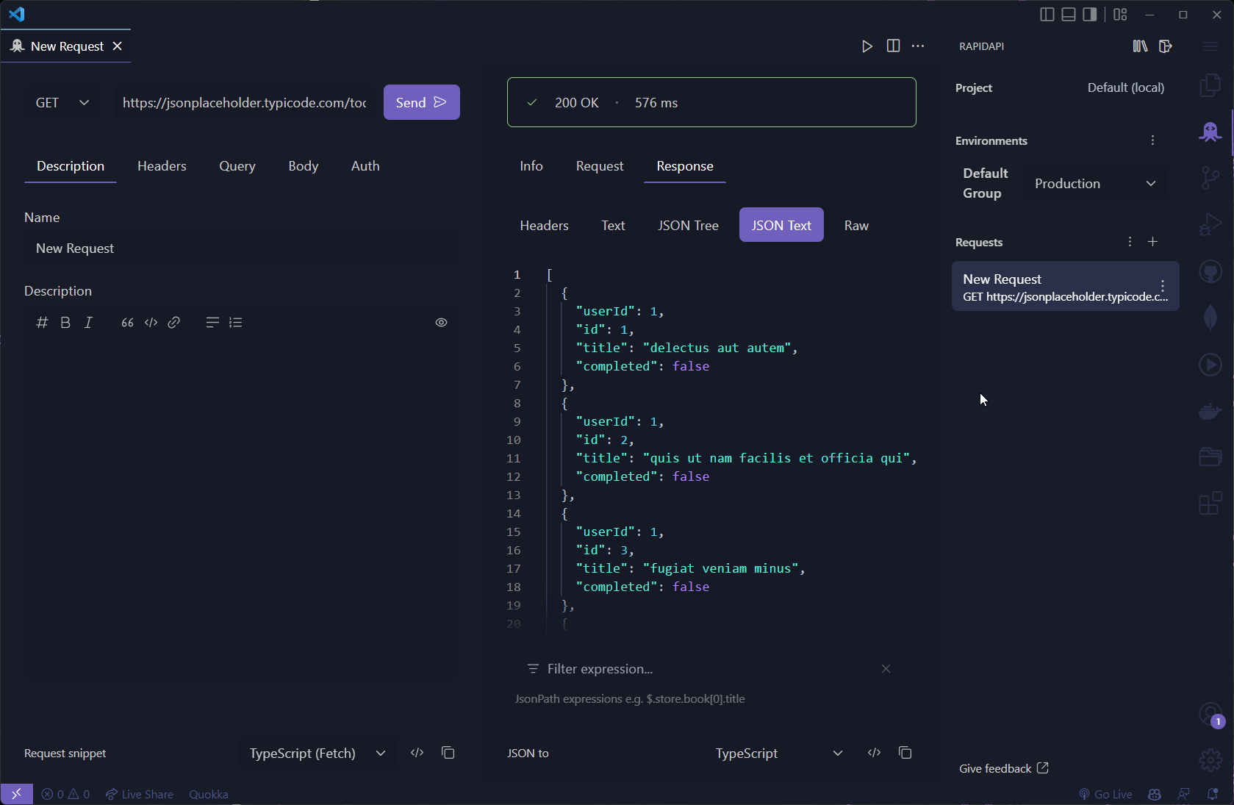Click Go Live in status bar
The image size is (1234, 805).
[1105, 795]
